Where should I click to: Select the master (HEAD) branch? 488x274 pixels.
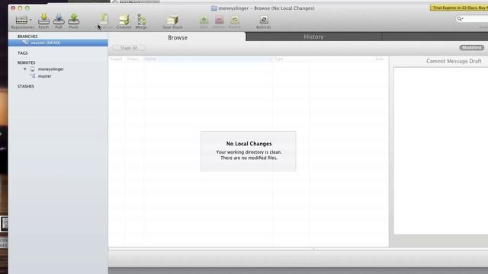pos(58,43)
